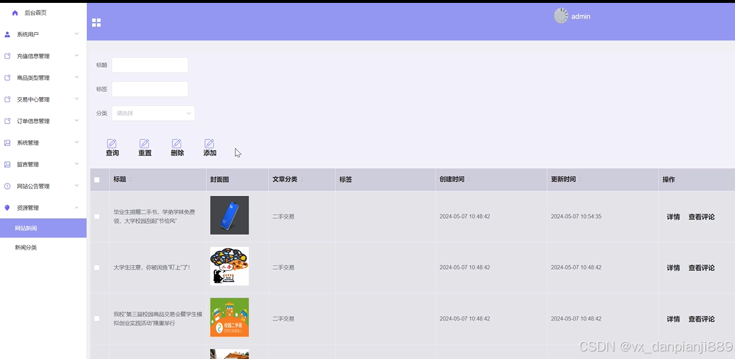Viewport: 735px width, 359px height.
Task: Click the 删除 delete edit icon
Action: [x=177, y=143]
